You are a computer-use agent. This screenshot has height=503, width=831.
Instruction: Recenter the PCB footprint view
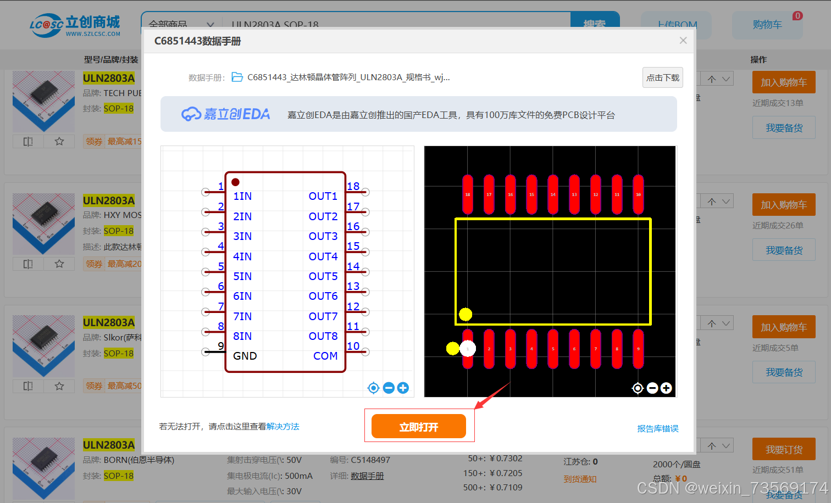(638, 388)
